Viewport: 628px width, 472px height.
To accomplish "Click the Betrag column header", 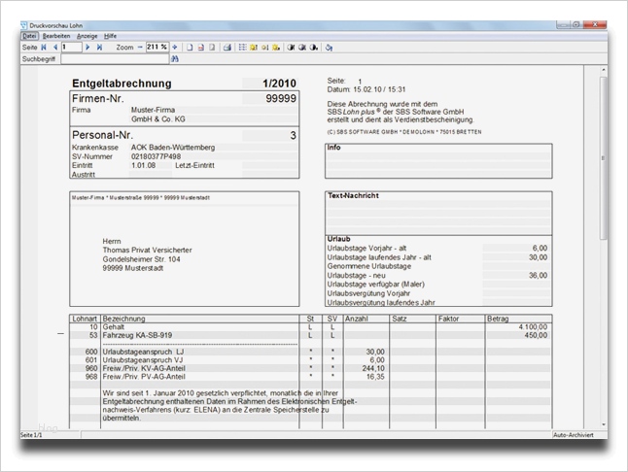I will (x=498, y=319).
